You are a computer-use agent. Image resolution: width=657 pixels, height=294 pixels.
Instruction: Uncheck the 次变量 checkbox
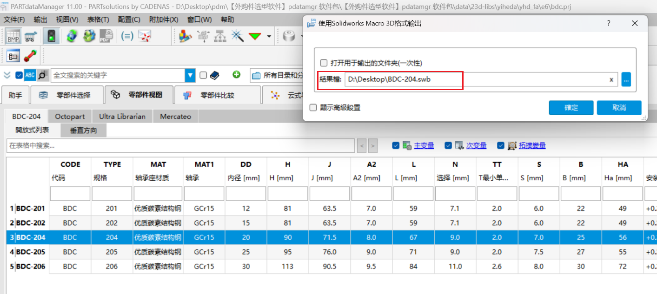(x=448, y=145)
